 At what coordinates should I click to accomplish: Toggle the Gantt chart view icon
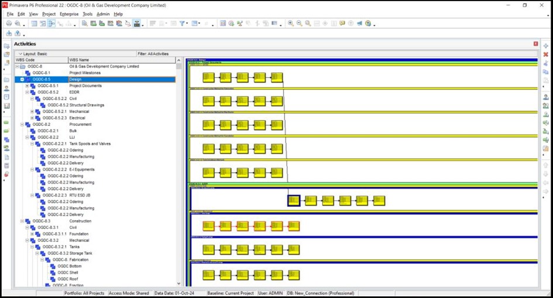pyautogui.click(x=43, y=23)
